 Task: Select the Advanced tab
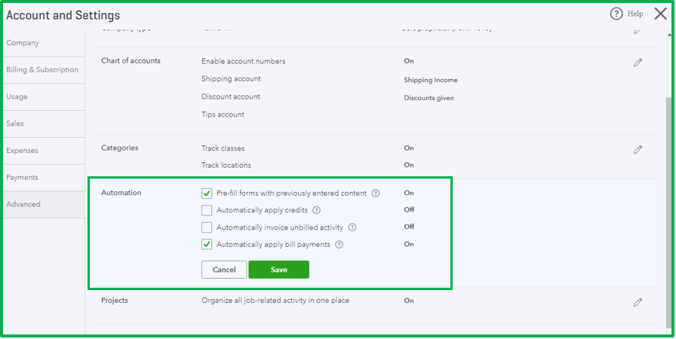pos(44,204)
